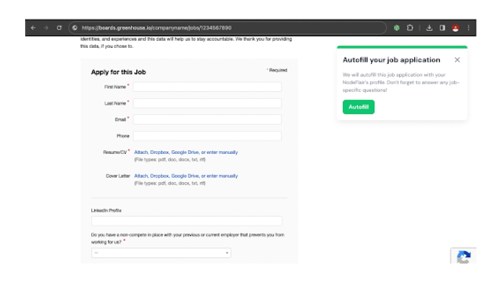Choose Google Drive for Cover Letter
This screenshot has height=283, width=502.
185,176
